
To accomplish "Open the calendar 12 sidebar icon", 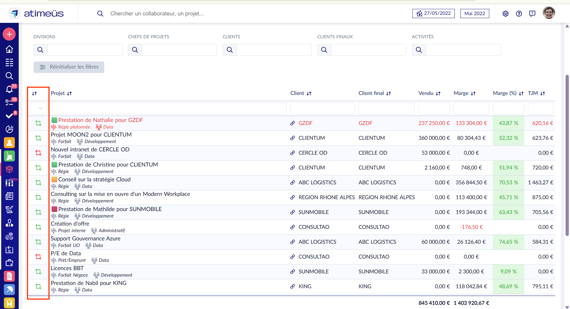I will (9, 249).
